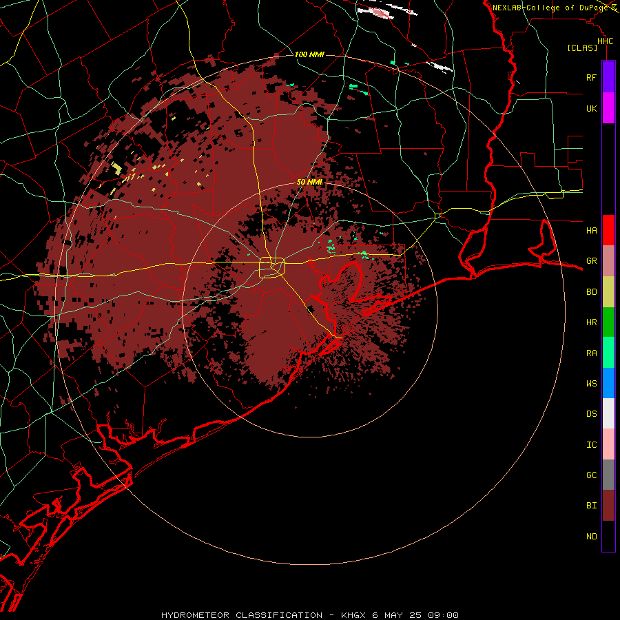620x620 pixels.
Task: Click the NEXLAB-College of DuPage credit text
Action: click(x=550, y=8)
